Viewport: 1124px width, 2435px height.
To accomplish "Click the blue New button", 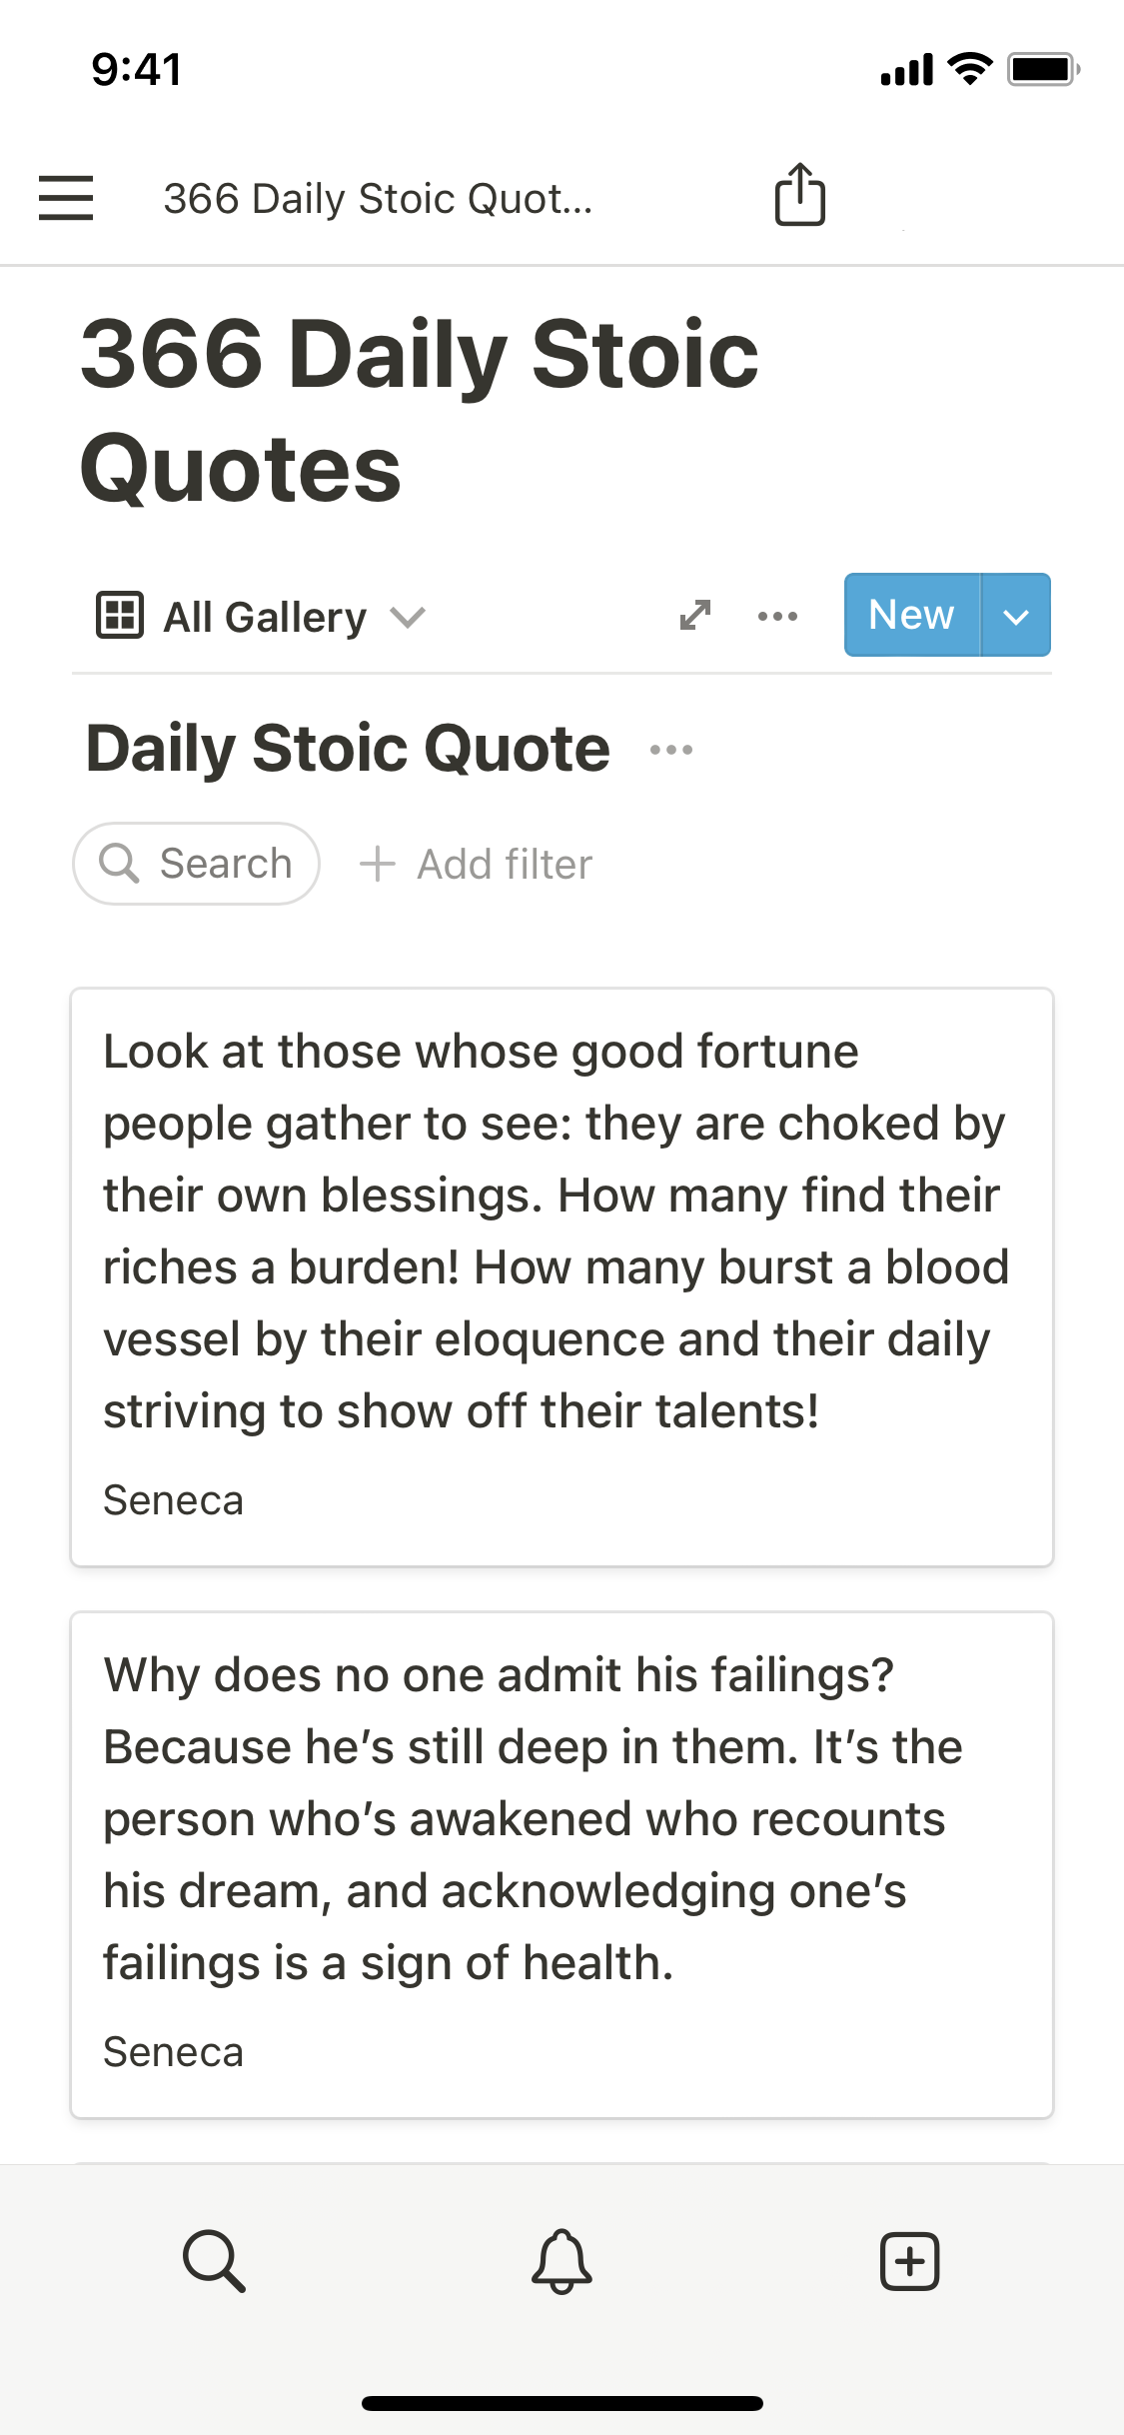I will point(911,615).
